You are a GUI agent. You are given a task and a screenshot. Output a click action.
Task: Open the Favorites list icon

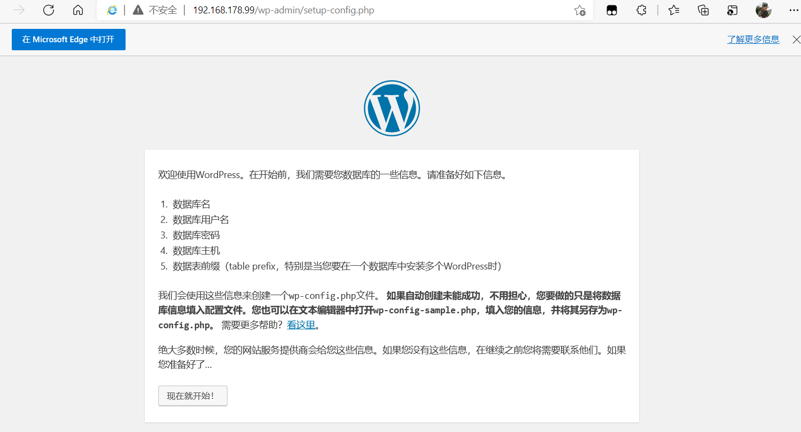pos(674,10)
